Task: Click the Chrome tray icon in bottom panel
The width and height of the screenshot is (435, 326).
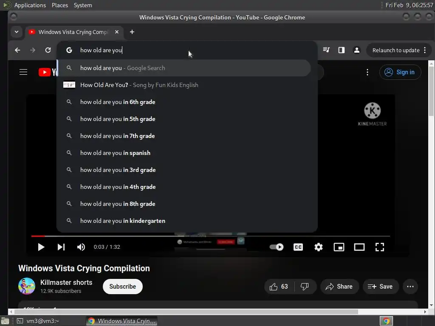Action: (x=386, y=321)
